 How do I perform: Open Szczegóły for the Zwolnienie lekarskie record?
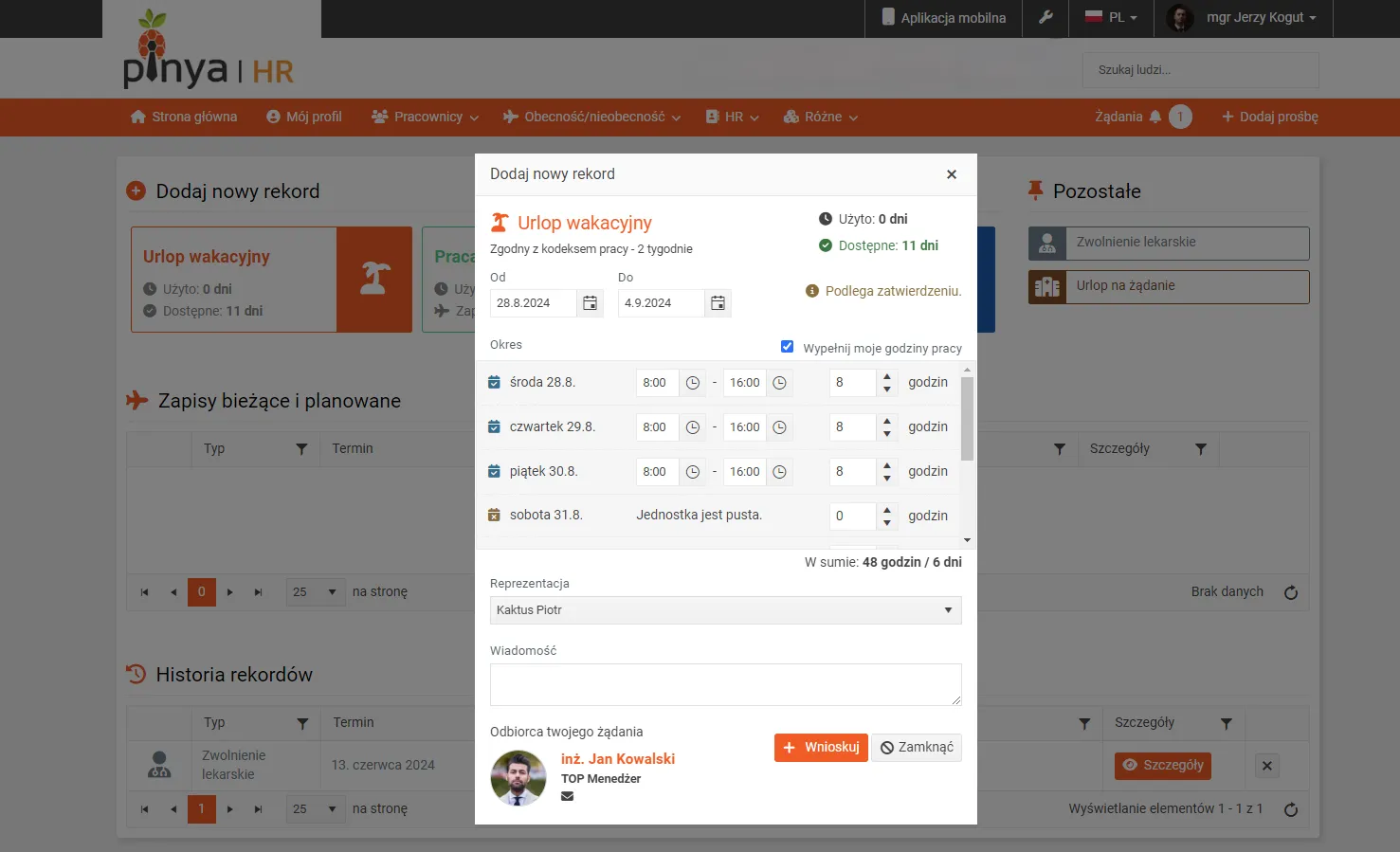pos(1163,766)
